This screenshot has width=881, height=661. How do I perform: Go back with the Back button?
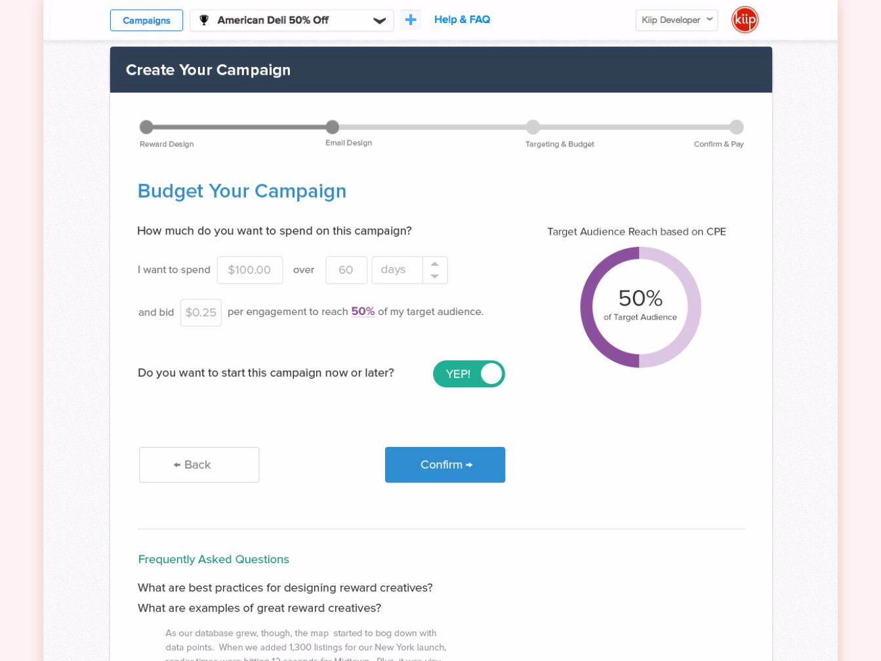199,465
